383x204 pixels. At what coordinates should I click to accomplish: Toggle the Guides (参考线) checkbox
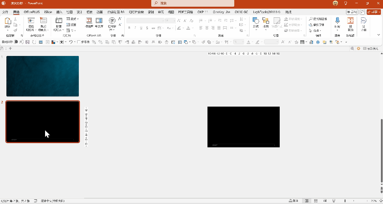(x=79, y=42)
